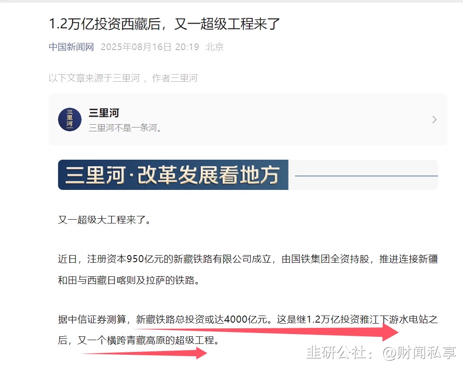
Task: Expand the 三里河 card chevron arrow
Action: (434, 120)
